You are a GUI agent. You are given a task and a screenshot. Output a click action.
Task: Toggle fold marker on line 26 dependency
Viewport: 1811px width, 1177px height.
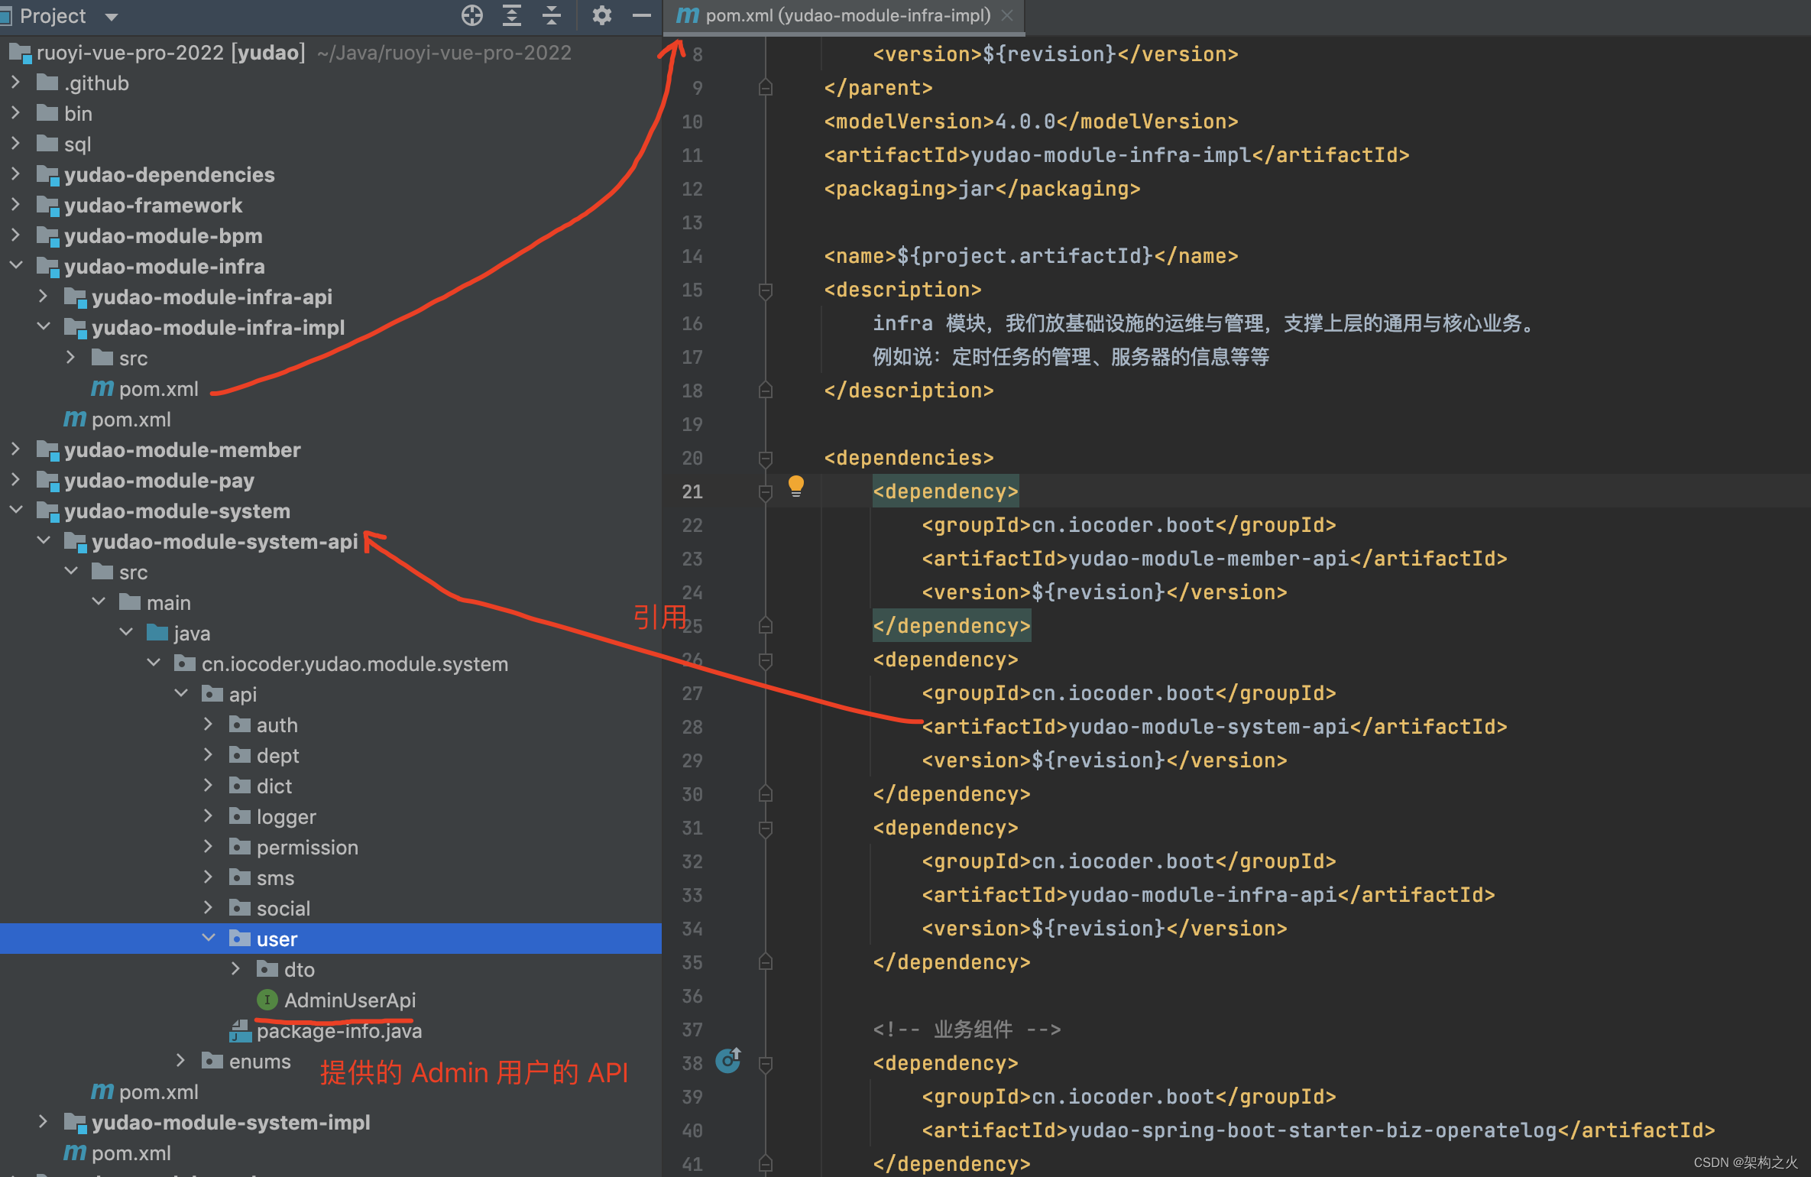765,660
